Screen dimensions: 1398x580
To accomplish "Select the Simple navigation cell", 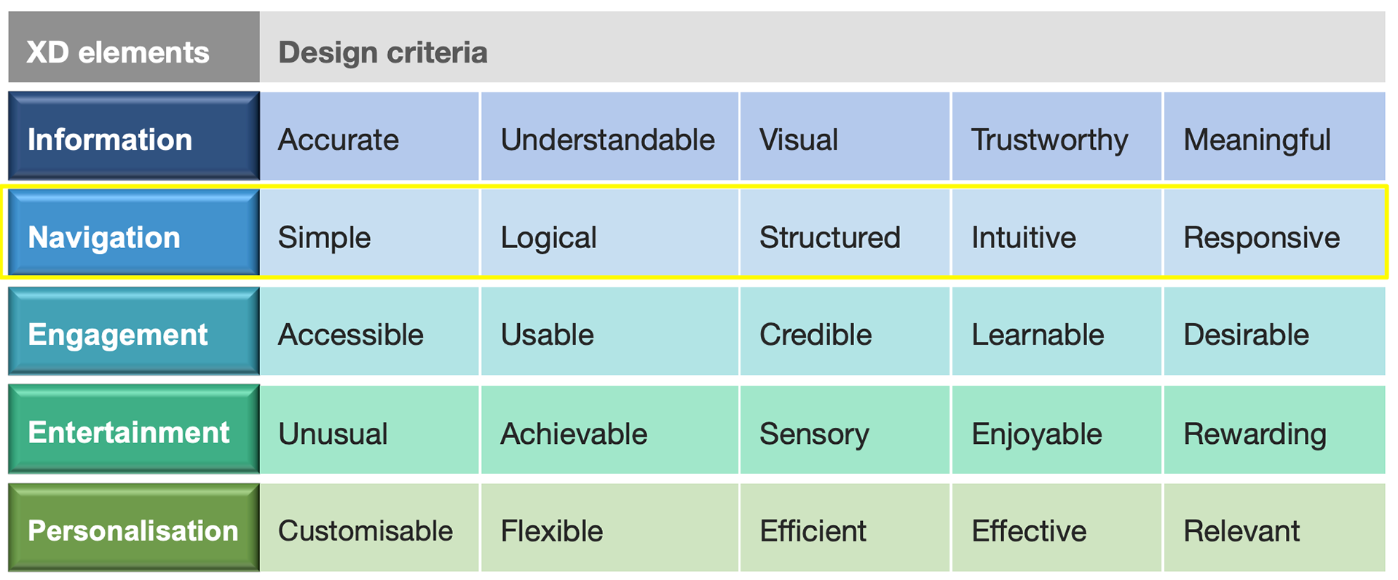I will 370,233.
